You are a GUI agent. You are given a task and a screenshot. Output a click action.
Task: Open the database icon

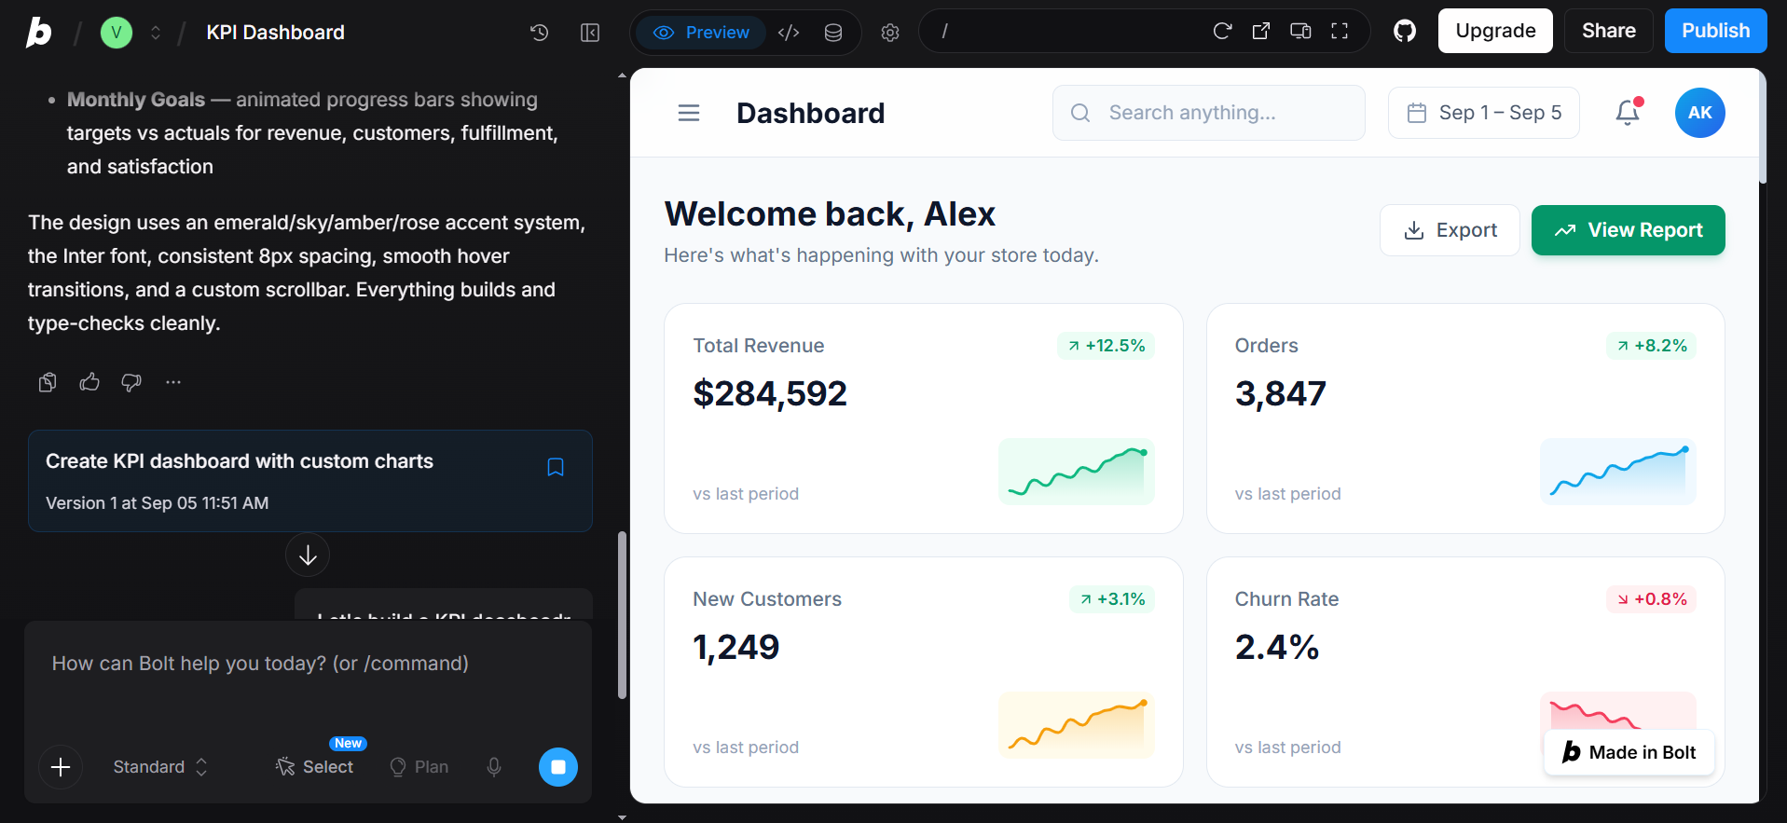[833, 33]
